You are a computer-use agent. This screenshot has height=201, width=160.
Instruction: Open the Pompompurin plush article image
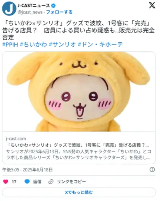[x=79, y=92]
